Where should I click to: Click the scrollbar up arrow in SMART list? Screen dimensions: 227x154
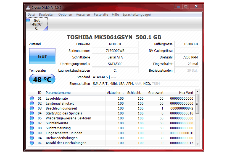[197, 92]
